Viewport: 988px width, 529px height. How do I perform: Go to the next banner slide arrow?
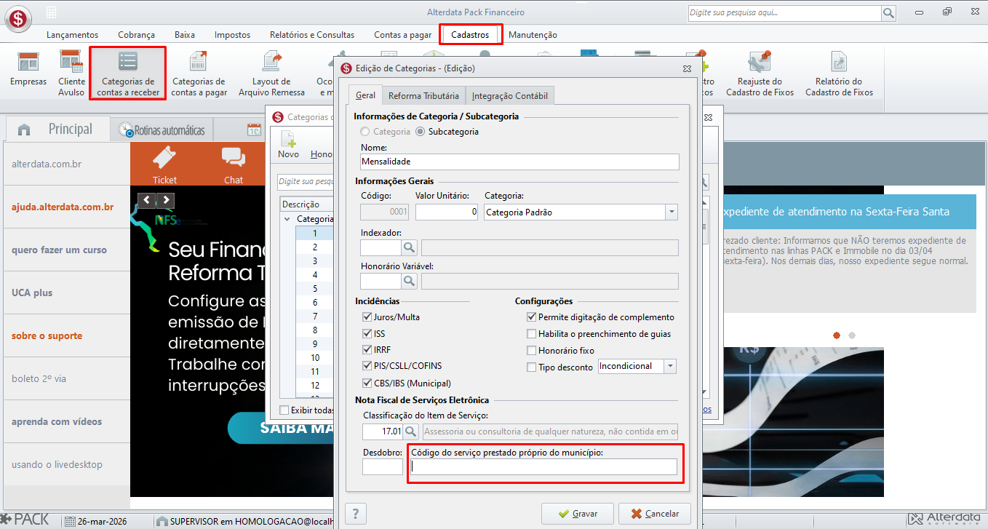click(166, 200)
